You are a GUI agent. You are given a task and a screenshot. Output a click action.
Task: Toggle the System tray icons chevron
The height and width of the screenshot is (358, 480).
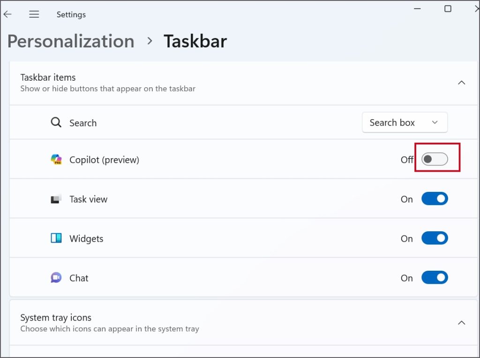(461, 323)
